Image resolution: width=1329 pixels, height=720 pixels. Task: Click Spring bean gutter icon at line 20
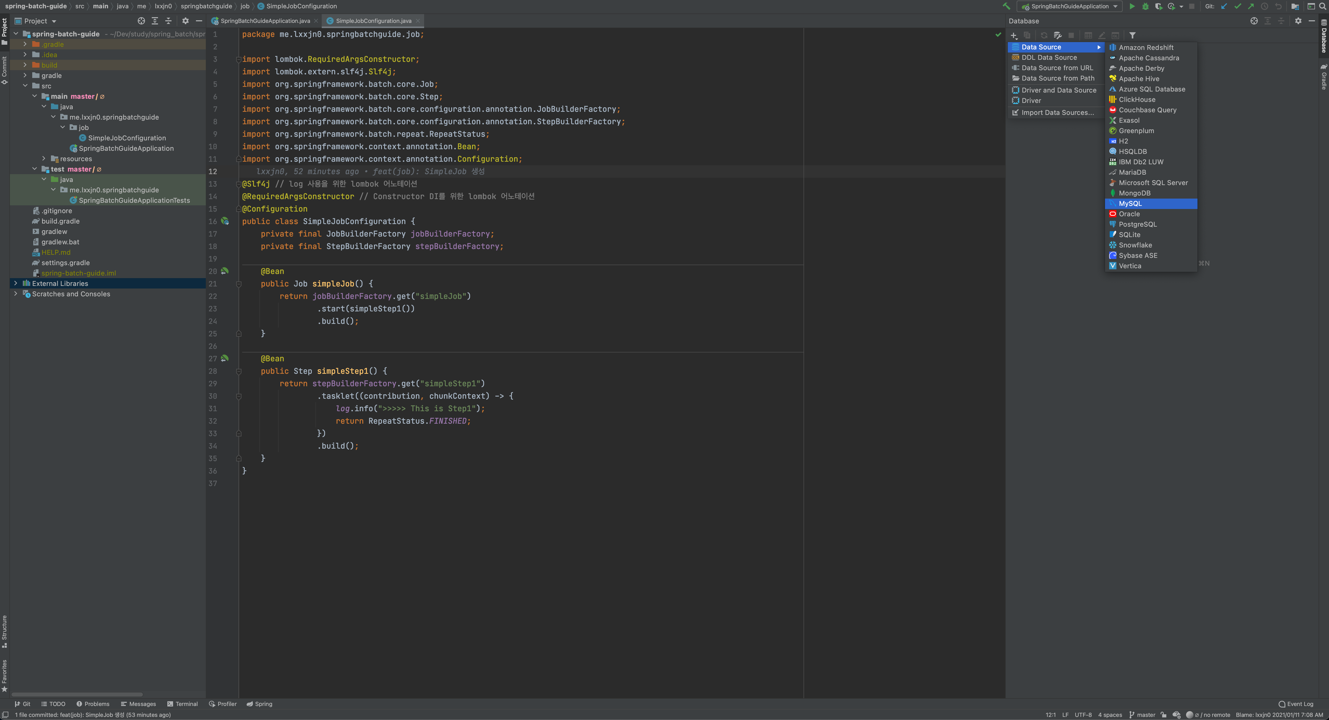[x=225, y=271]
